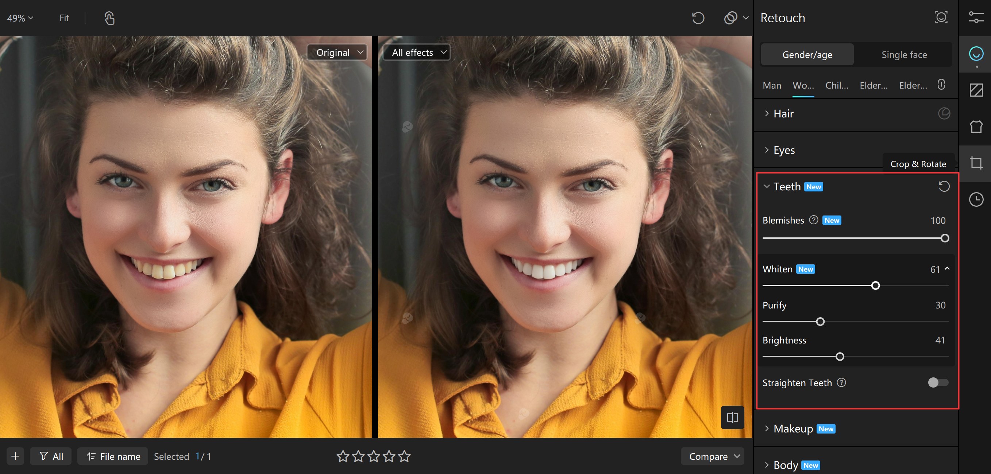Click the Fit button
Screen dimensions: 991x474
64,18
